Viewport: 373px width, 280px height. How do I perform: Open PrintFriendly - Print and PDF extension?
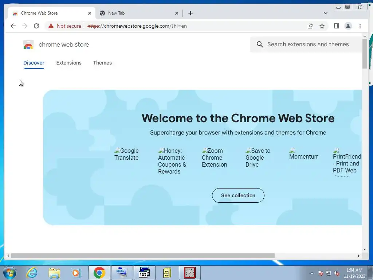coord(347,162)
